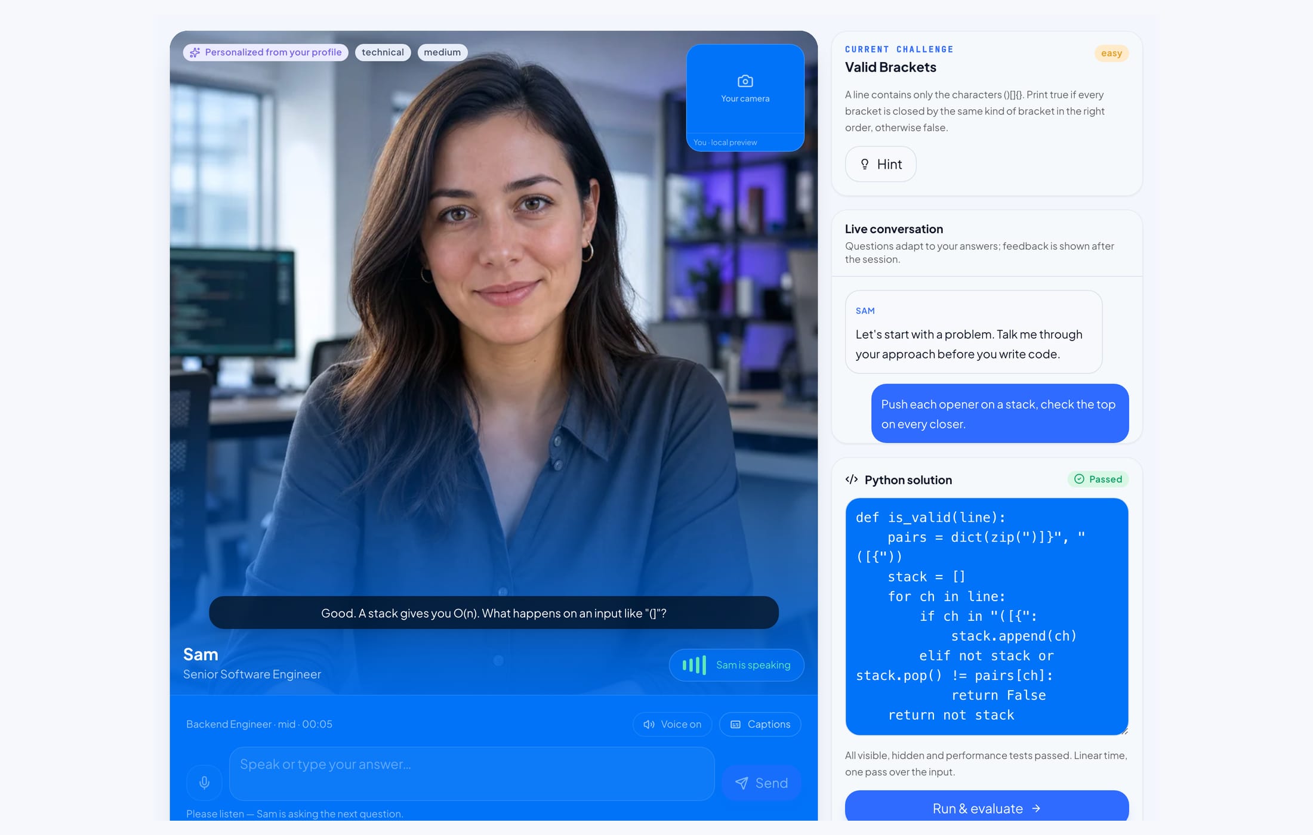Image resolution: width=1313 pixels, height=835 pixels.
Task: Click the audio bars icon in Sam is speaking
Action: [694, 665]
